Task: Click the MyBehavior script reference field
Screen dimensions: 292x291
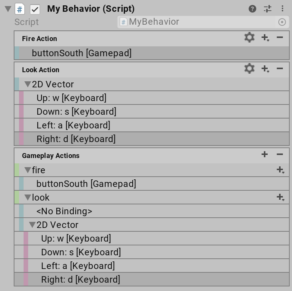Action: click(198, 22)
